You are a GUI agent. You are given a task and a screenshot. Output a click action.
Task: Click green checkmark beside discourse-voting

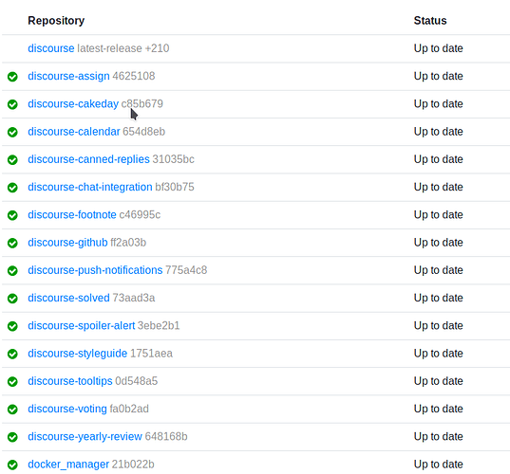coord(12,410)
